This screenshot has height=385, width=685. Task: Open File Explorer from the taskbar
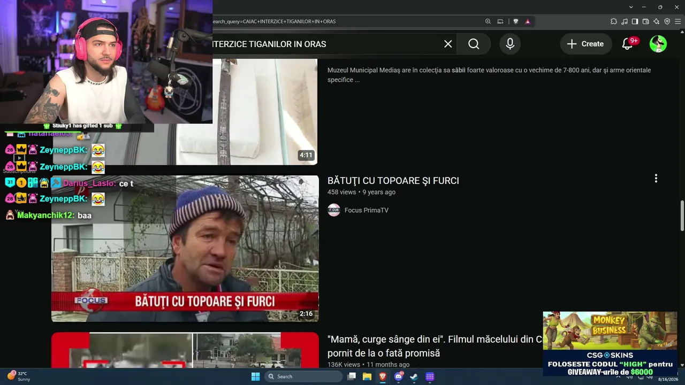coord(367,376)
